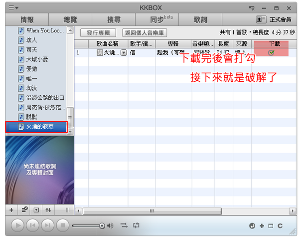
Task: Mute sound with the speaker icon
Action: [110, 226]
